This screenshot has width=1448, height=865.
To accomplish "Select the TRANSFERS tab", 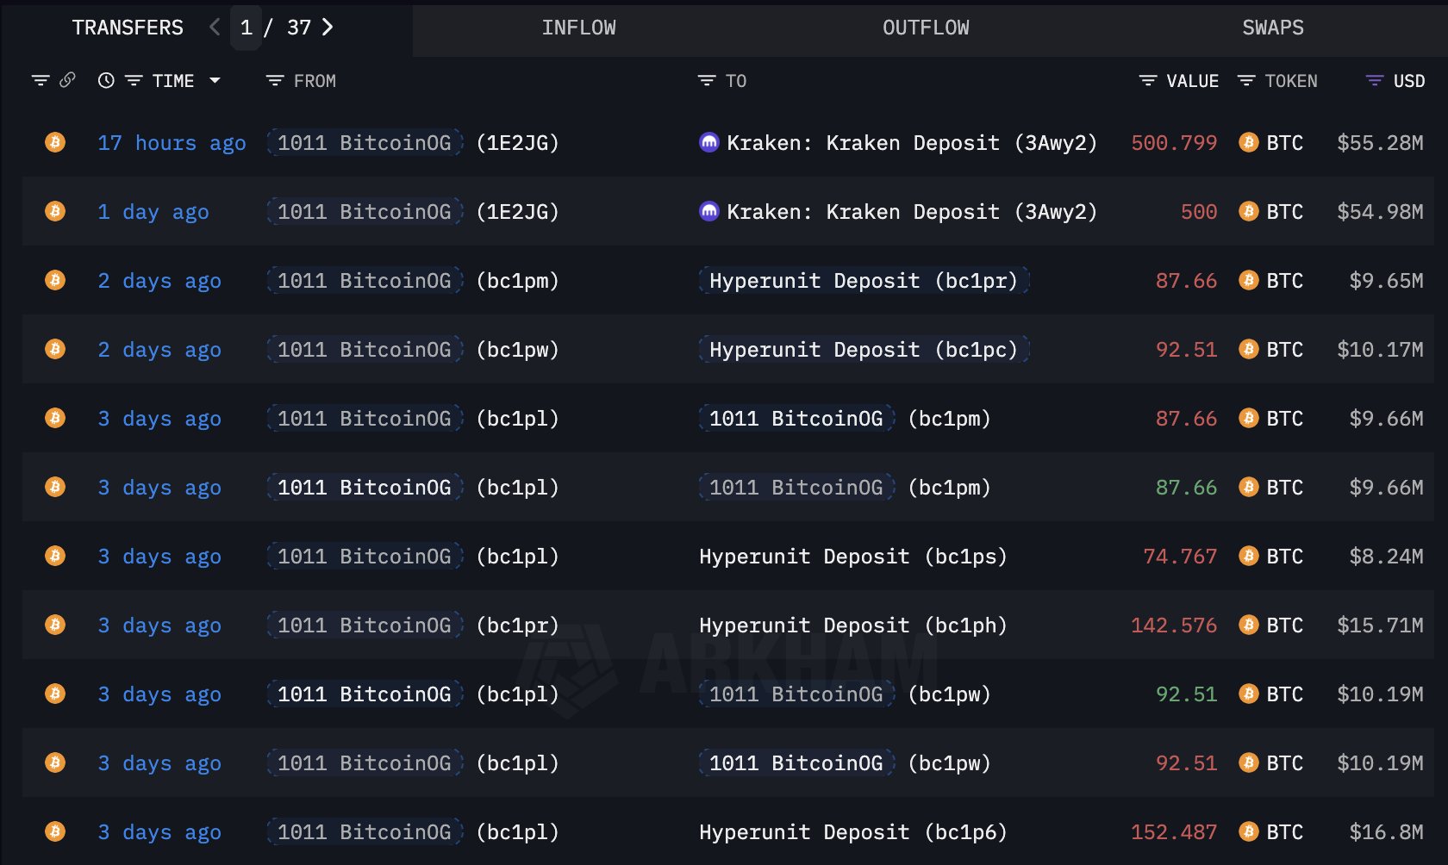I will coord(128,28).
